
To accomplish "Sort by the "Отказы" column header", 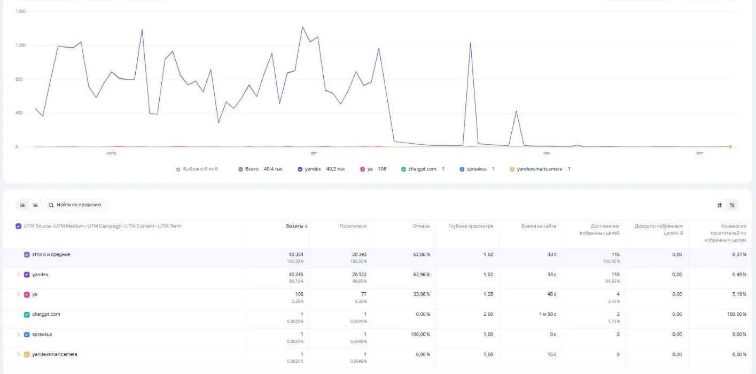I will (x=421, y=226).
